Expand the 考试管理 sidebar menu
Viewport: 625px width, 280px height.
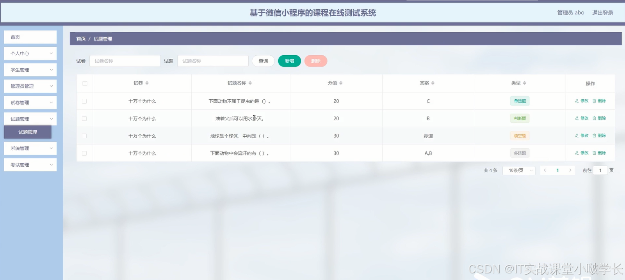pos(30,165)
